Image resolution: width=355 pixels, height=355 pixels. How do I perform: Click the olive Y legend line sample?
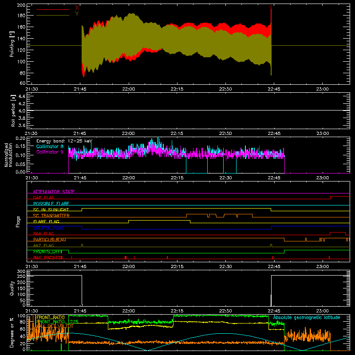click(x=53, y=16)
